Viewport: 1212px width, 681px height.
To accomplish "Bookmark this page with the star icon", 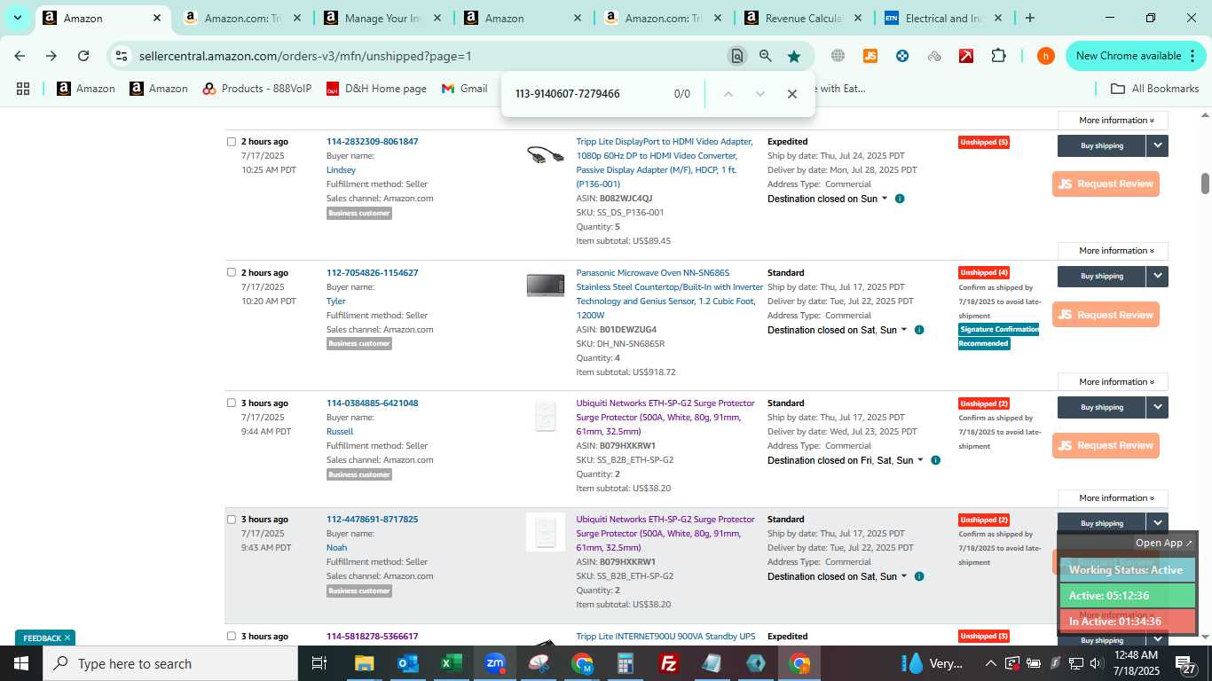I will point(794,56).
